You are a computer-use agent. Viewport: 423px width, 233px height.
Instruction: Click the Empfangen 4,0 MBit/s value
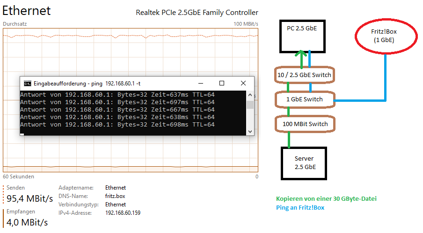click(27, 222)
